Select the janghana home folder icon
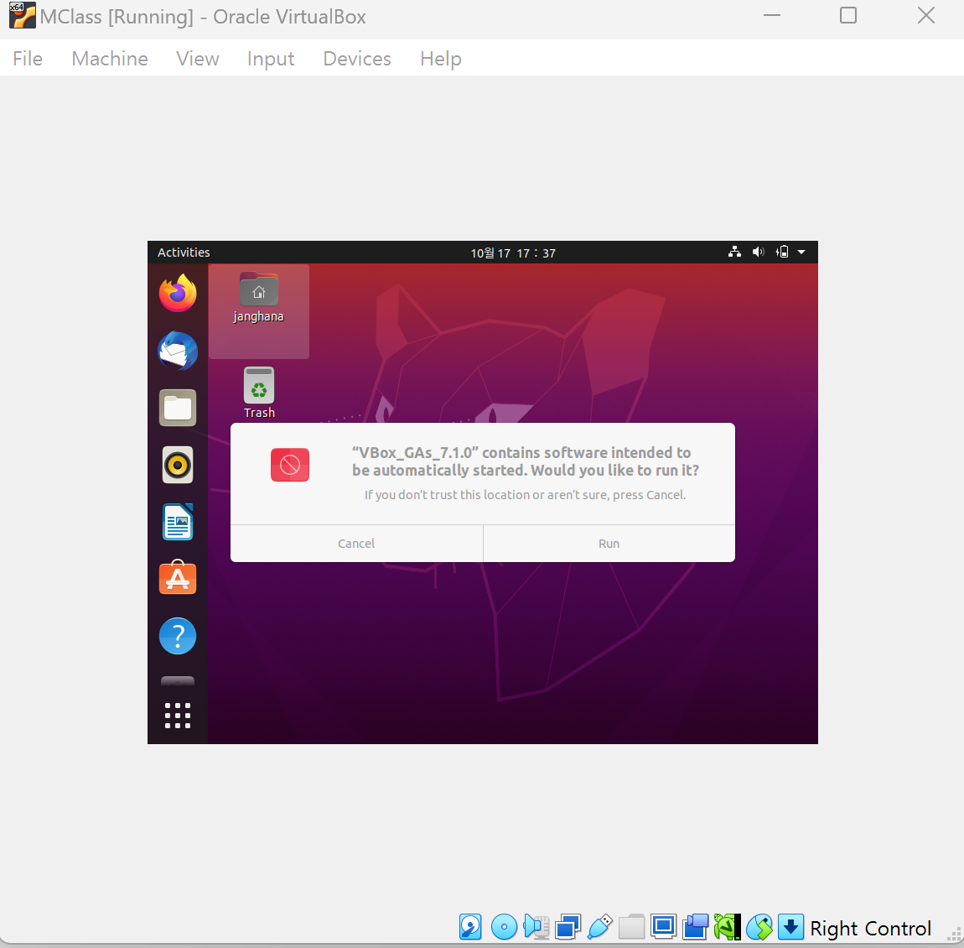Viewport: 964px width, 948px height. pyautogui.click(x=258, y=299)
